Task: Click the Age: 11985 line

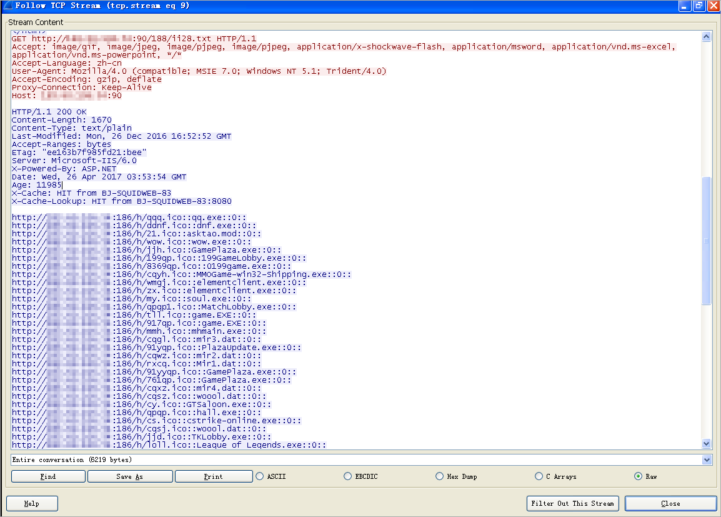Action: pos(37,185)
